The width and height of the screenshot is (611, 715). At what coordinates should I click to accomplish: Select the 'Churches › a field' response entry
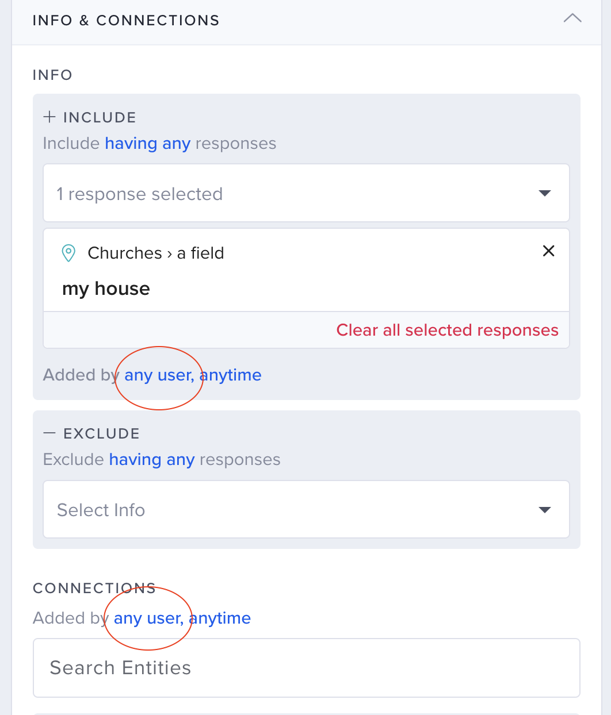click(155, 253)
